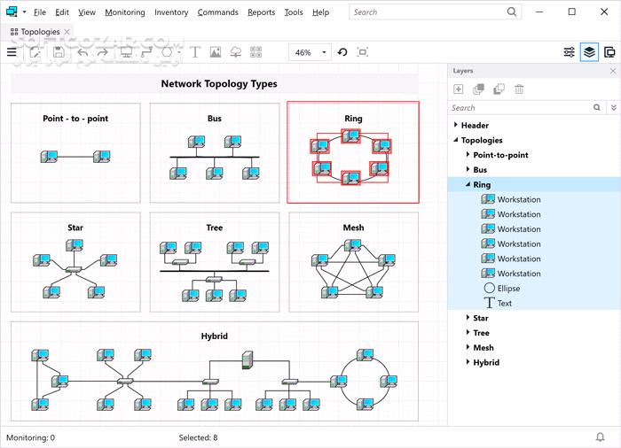Click the server icon in Hybrid diagram
Screen dimensions: 621x448
[x=248, y=359]
